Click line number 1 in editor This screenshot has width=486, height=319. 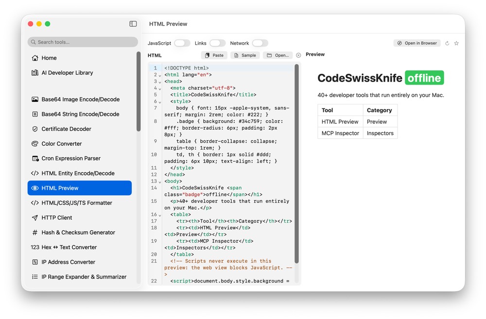coord(156,68)
